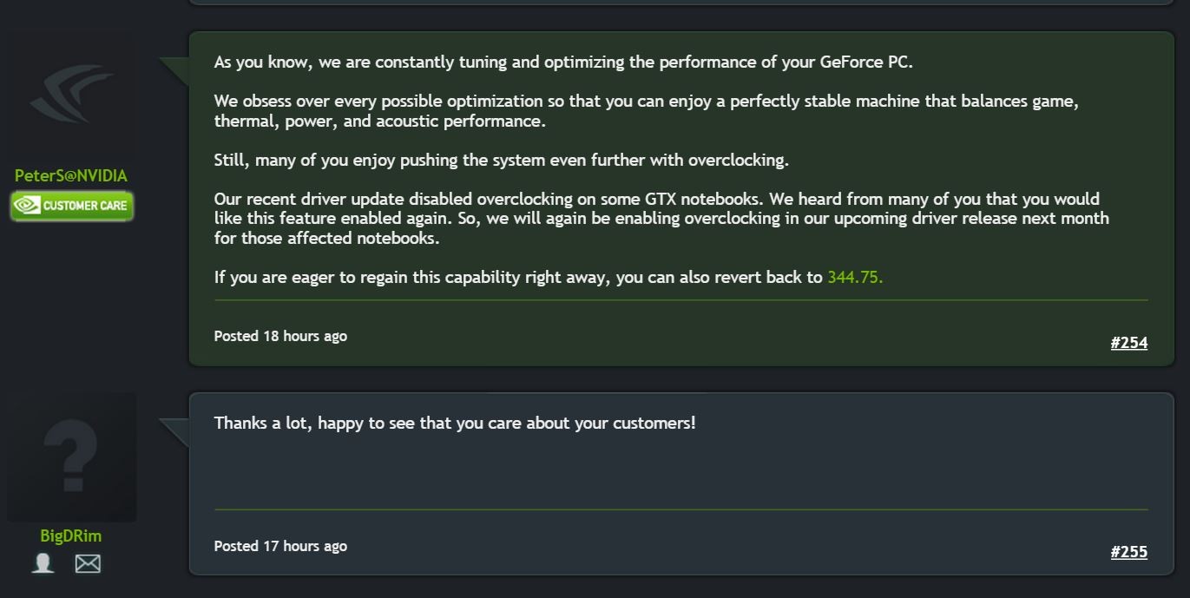Open permalink #255 on BigDRim's reply

[1129, 552]
